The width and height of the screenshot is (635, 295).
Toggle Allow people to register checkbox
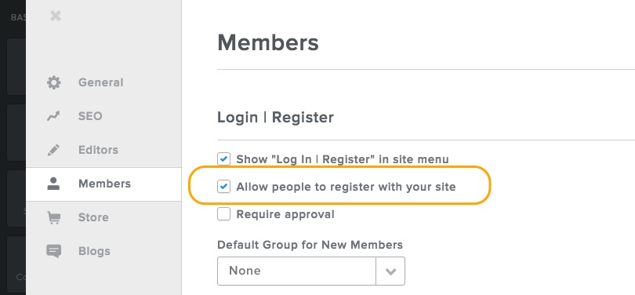[223, 187]
